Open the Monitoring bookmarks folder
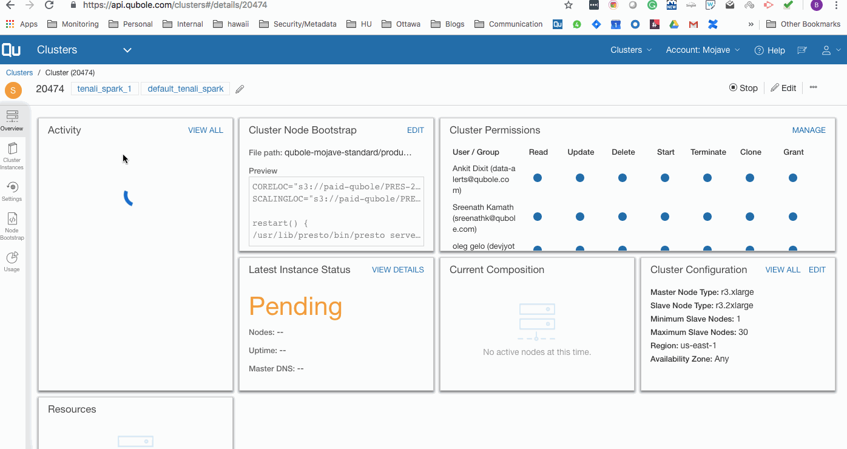The image size is (847, 449). tap(73, 24)
